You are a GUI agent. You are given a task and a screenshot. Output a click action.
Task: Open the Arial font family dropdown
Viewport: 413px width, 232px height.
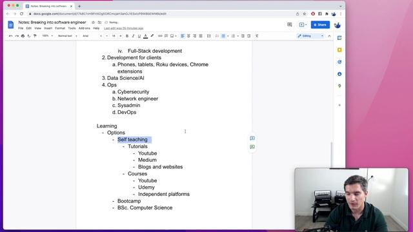click(x=92, y=36)
